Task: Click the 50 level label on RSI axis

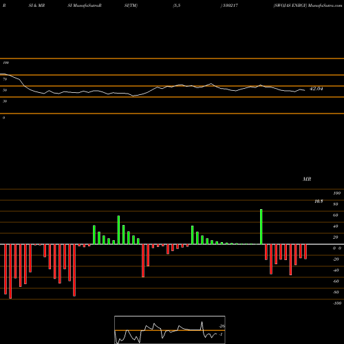Action: click(5, 90)
